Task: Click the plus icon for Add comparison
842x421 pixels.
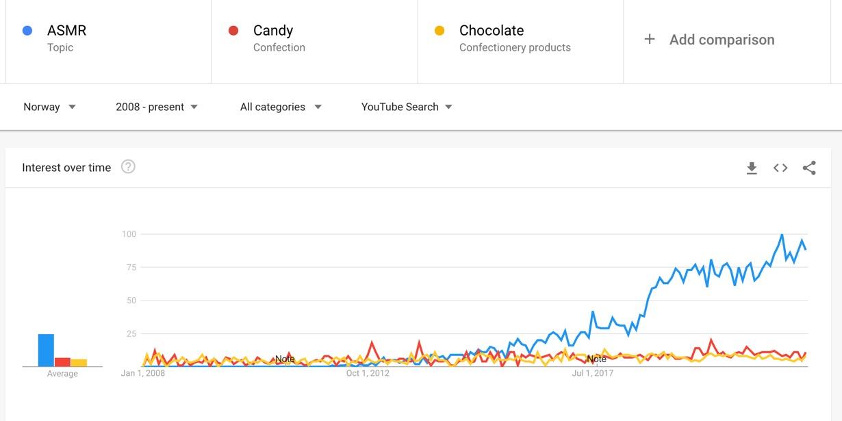Action: coord(650,40)
